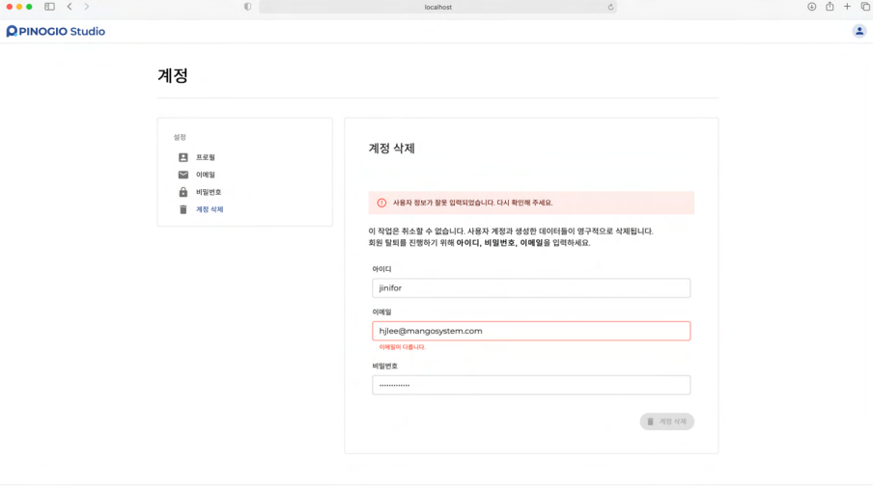This screenshot has width=873, height=489.
Task: Click the 이메일 field showing the error
Action: tap(531, 331)
